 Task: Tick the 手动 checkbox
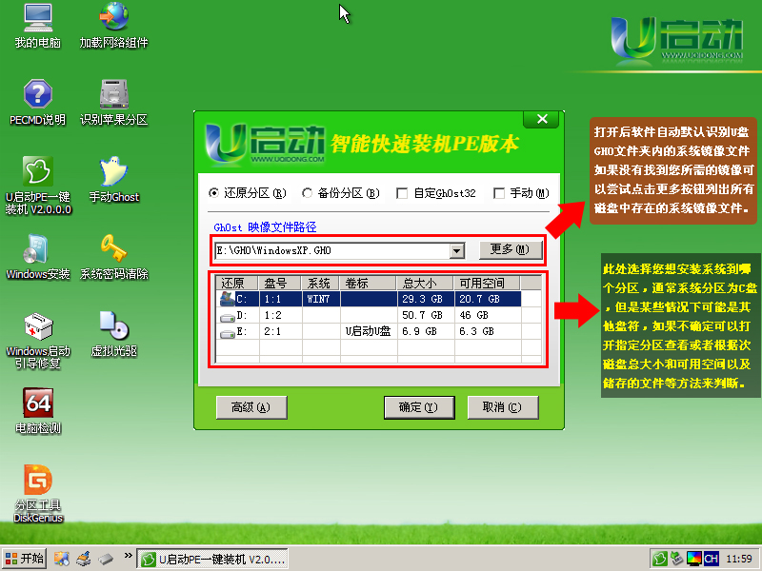499,193
